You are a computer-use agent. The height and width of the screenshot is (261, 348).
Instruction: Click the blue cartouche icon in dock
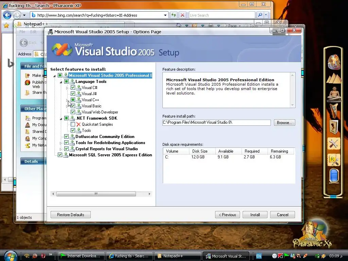(334, 176)
